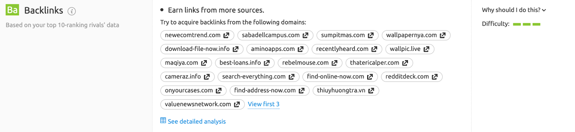The width and height of the screenshot is (575, 132).
Task: Click View first 3 link
Action: [263, 104]
